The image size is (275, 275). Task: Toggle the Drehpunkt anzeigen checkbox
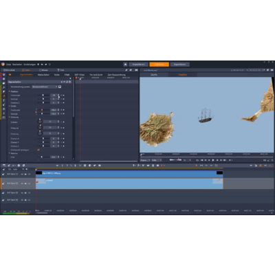pyautogui.click(x=38, y=150)
